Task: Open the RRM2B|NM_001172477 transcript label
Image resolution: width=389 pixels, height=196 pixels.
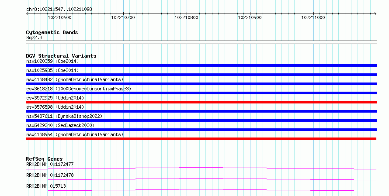Action: (x=50, y=164)
